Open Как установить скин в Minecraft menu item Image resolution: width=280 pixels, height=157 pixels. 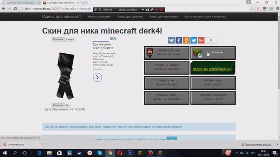point(205,17)
